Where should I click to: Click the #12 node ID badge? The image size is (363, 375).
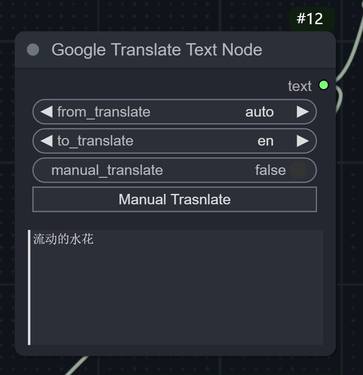[x=310, y=19]
